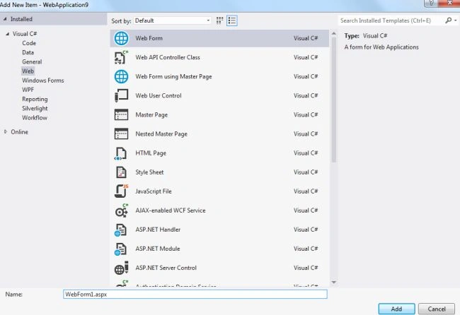Click the Master Page template icon
Image resolution: width=460 pixels, height=315 pixels.
pos(121,114)
